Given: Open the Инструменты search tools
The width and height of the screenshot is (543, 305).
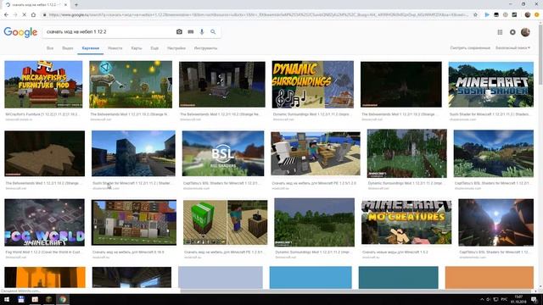Looking at the screenshot, I should [x=205, y=48].
